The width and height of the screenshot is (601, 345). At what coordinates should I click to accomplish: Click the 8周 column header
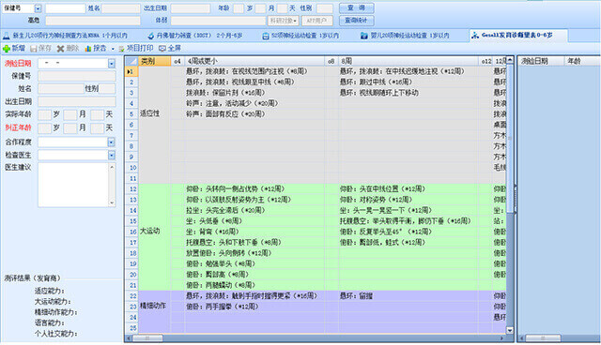pyautogui.click(x=408, y=61)
